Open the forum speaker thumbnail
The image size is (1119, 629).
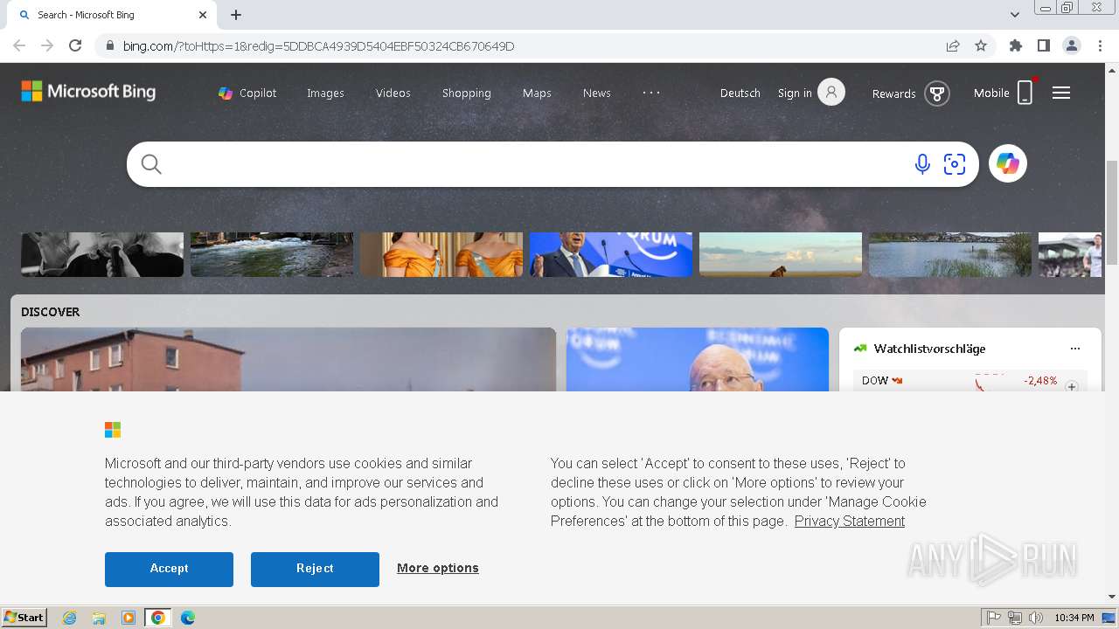[x=611, y=254]
